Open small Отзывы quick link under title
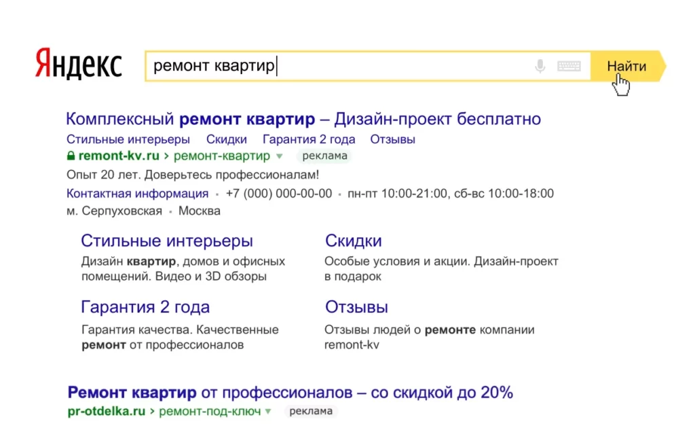This screenshot has width=695, height=428. (x=393, y=139)
